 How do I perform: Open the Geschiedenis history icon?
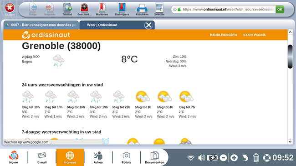(x=84, y=8)
